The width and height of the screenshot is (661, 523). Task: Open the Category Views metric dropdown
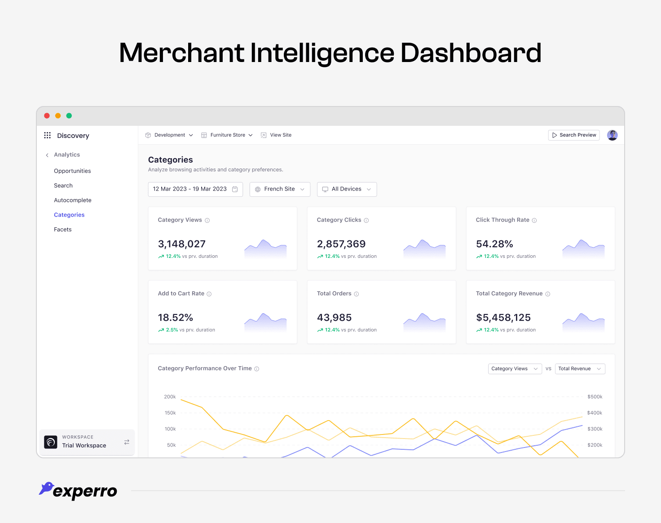[x=515, y=369]
